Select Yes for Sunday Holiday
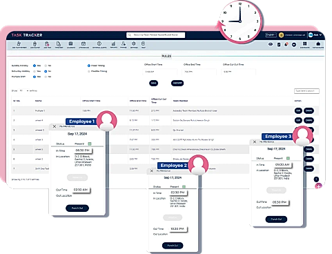 pyautogui.click(x=35, y=66)
